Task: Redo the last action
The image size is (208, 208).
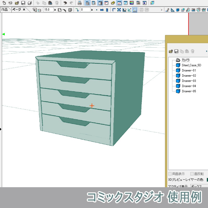Action: click(x=71, y=3)
